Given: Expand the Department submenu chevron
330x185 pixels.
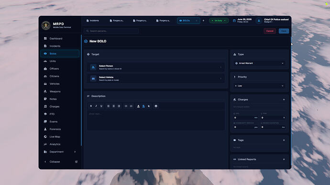Looking at the screenshot, I should 75,152.
